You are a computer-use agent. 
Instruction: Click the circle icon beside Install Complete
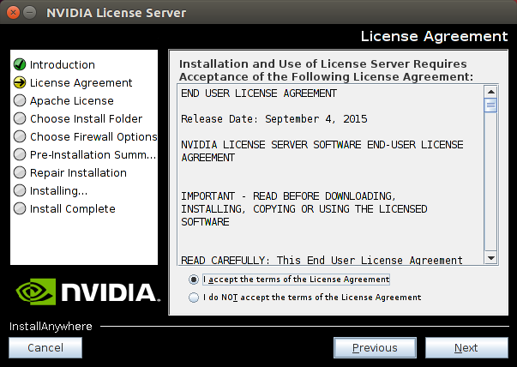(x=19, y=209)
